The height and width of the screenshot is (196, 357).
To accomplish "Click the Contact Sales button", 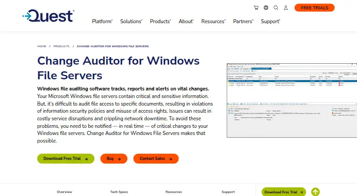I will [x=156, y=159].
